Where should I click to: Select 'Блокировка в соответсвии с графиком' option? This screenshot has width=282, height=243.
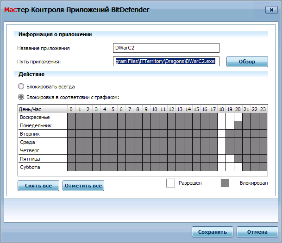coord(21,97)
